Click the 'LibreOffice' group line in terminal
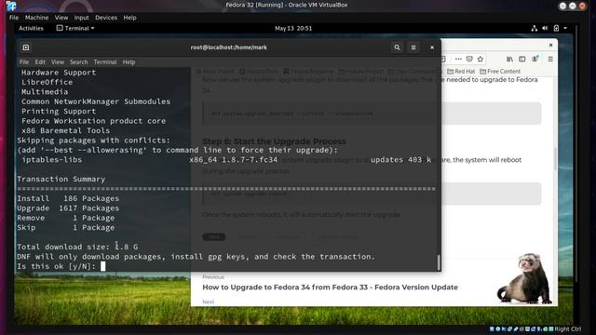596x335 pixels. pyautogui.click(x=47, y=82)
